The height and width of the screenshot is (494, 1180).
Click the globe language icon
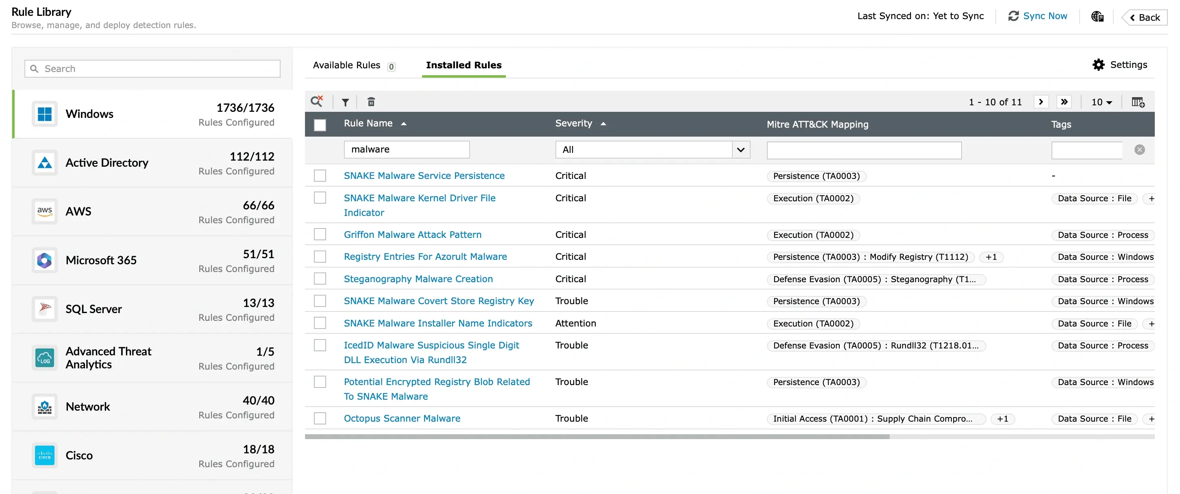pyautogui.click(x=1097, y=17)
